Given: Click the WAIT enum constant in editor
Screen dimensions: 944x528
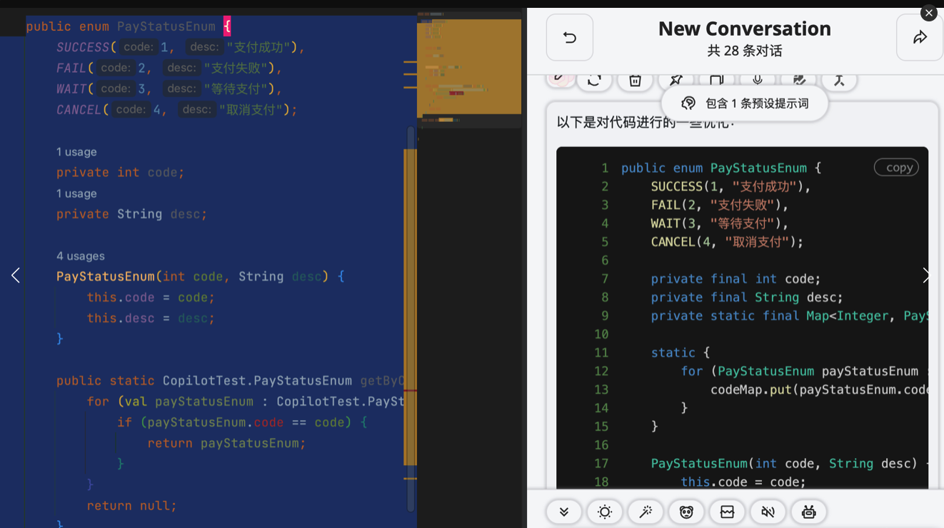Looking at the screenshot, I should pos(71,88).
